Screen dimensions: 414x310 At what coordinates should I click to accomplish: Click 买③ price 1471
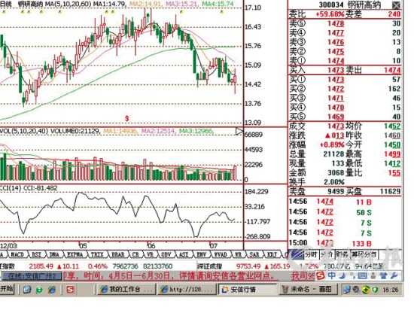[x=336, y=98]
